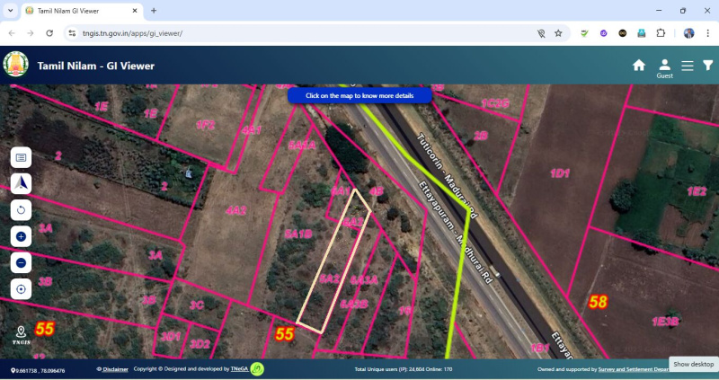Click the highlighted parcel 6A2 on the map

click(330, 279)
